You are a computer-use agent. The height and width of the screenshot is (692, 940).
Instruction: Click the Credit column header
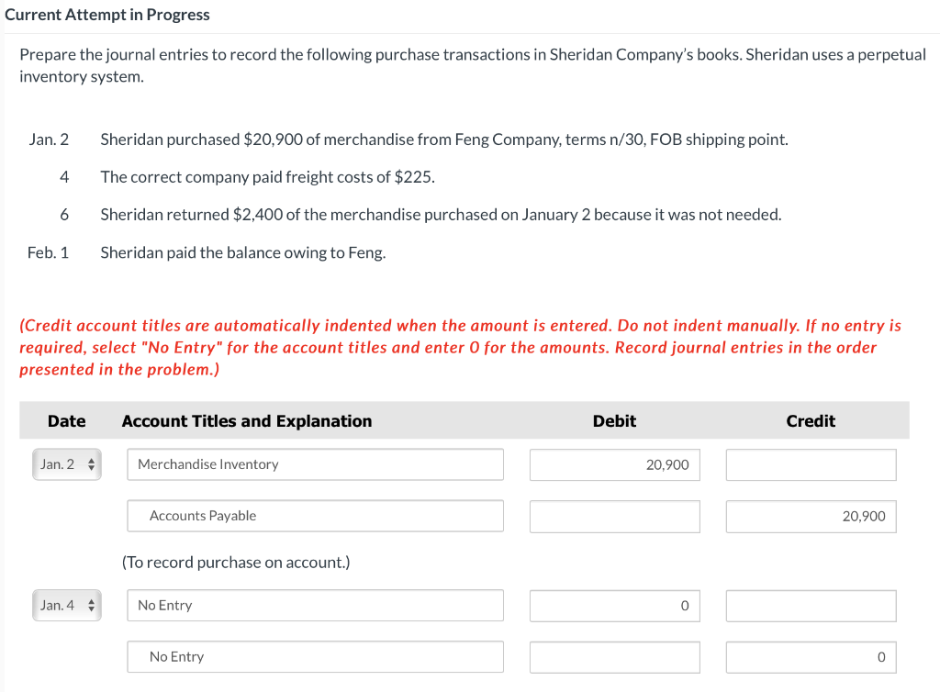click(811, 421)
